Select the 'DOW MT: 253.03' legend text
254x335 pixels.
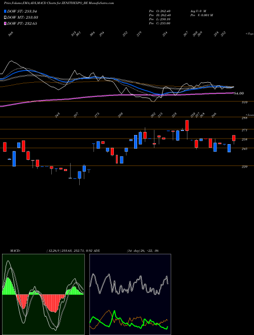[22, 17]
